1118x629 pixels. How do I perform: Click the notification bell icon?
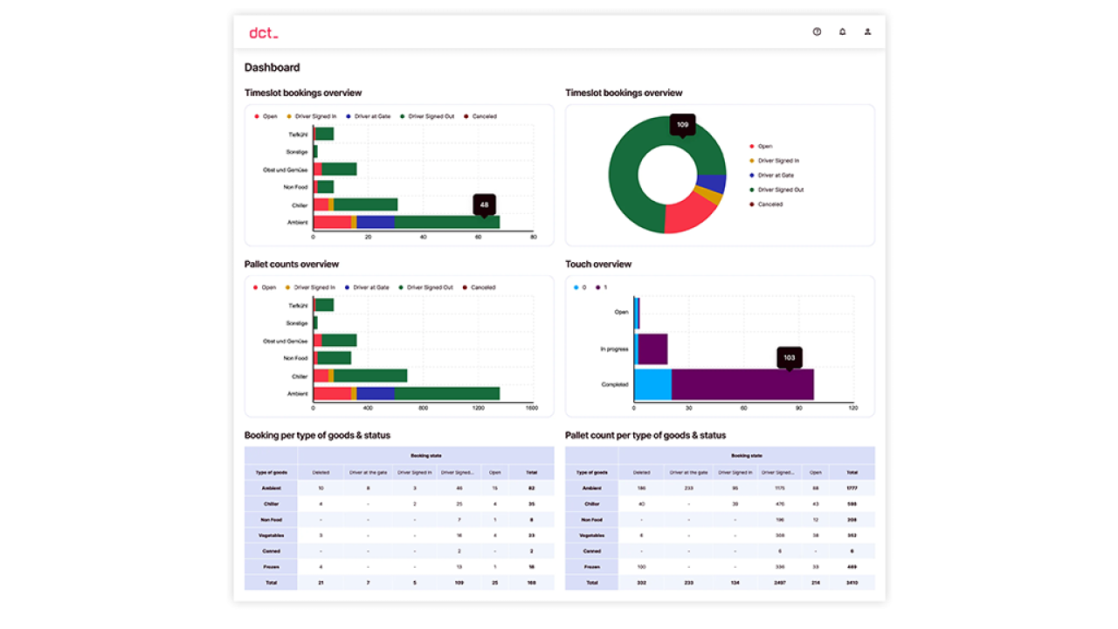(842, 31)
